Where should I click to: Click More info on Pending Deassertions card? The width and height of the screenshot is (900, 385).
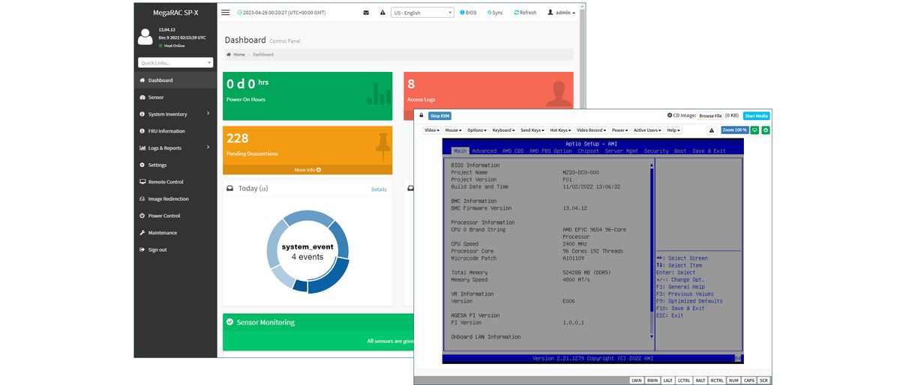point(307,170)
